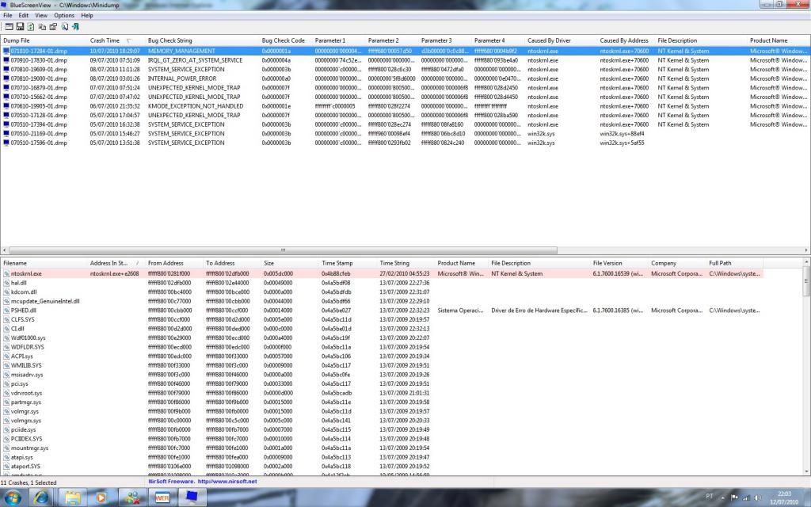Click the file icon beside hal.dll

pos(6,283)
